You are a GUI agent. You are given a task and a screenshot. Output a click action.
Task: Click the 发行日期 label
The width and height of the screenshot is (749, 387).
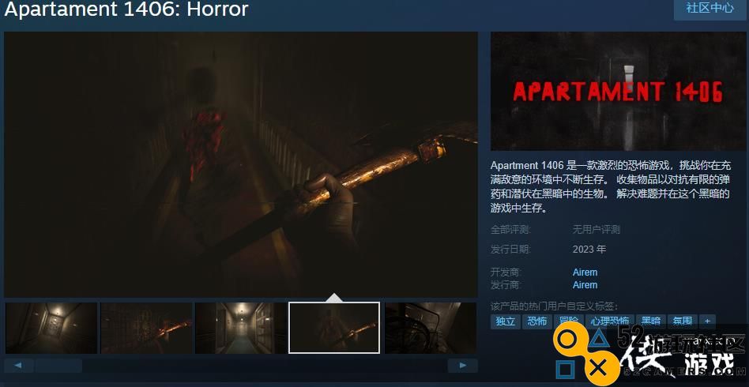click(x=510, y=250)
